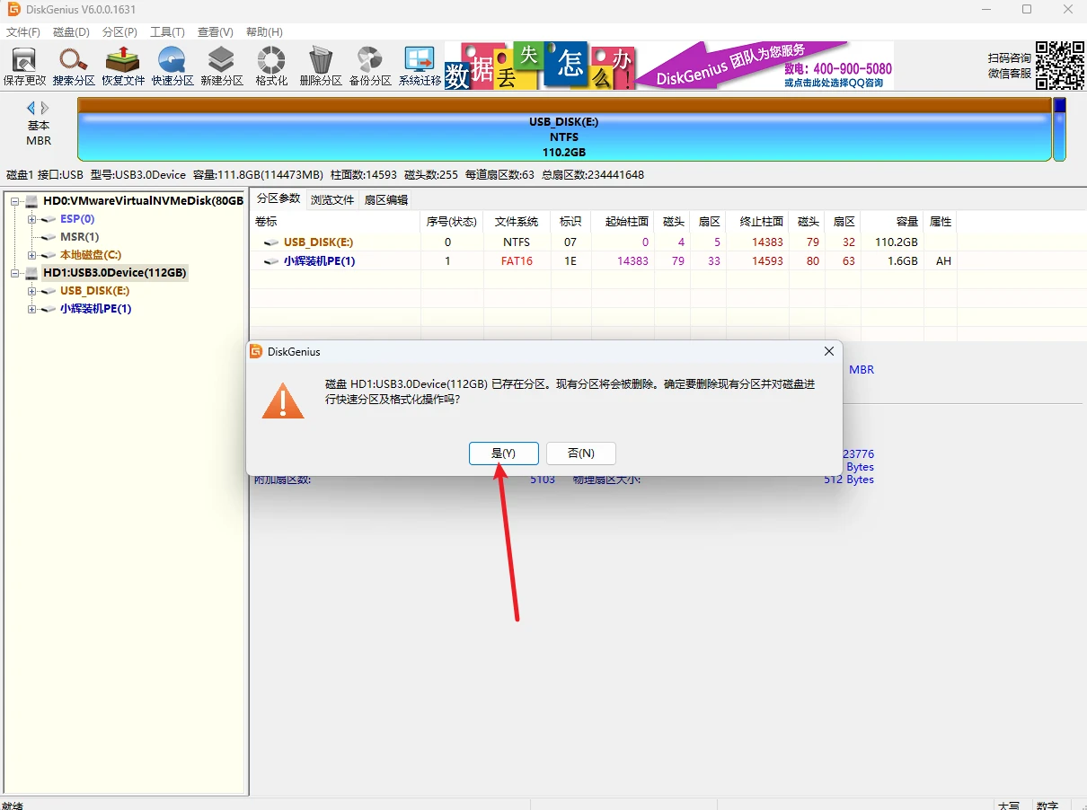
Task: Click the NTFS file system cell
Action: point(517,242)
